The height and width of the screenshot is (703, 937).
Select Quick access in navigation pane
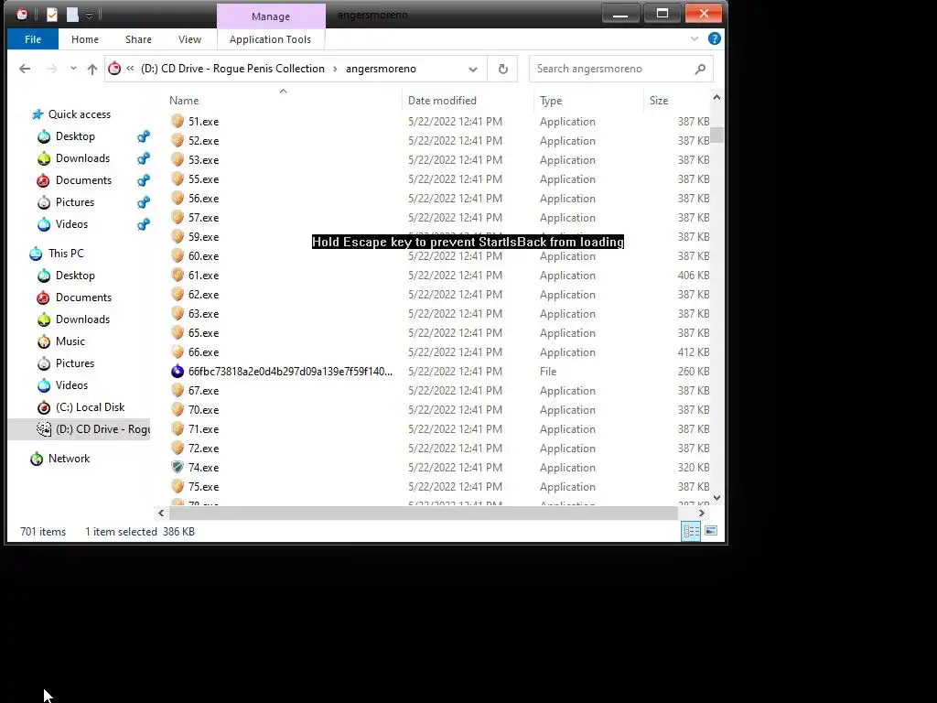coord(79,114)
